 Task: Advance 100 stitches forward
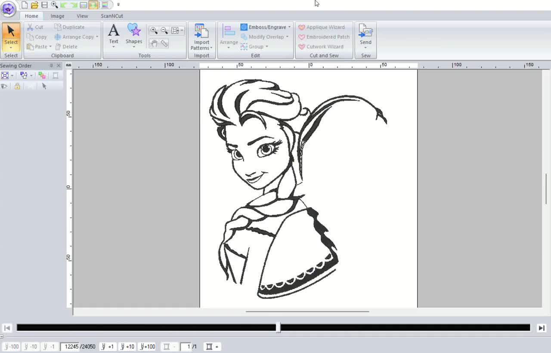[147, 347]
